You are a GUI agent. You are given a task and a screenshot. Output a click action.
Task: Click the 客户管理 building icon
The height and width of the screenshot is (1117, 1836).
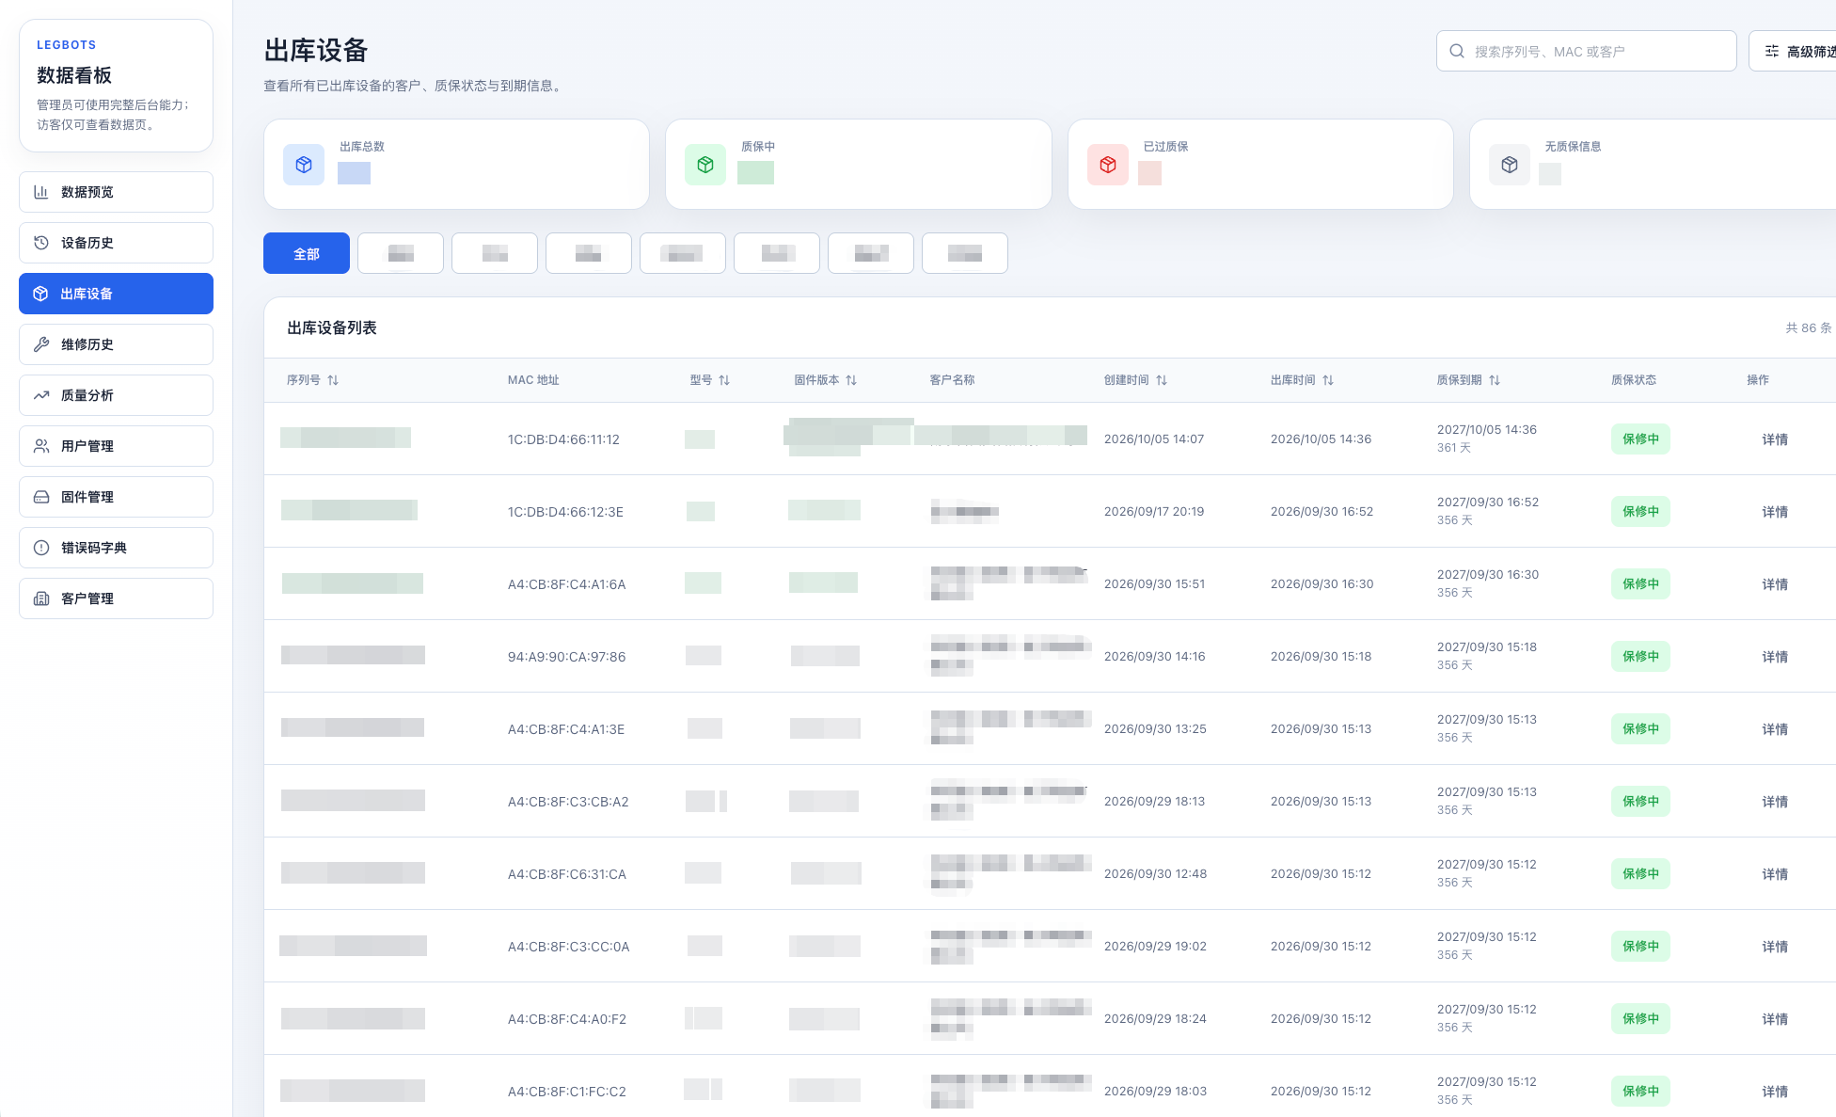(41, 598)
